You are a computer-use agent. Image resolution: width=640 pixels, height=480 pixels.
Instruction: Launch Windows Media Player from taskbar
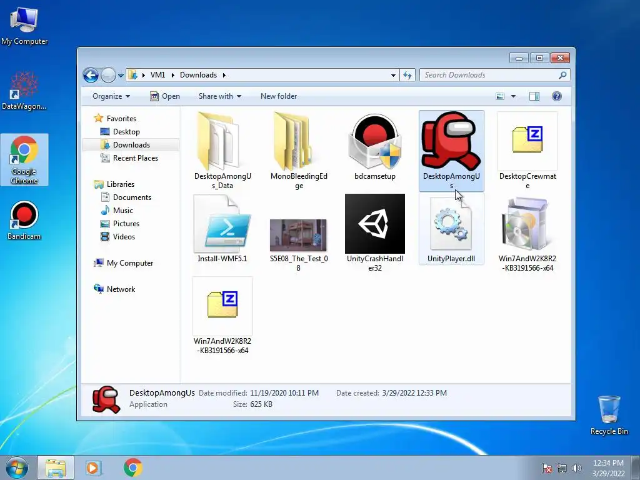[x=92, y=467]
